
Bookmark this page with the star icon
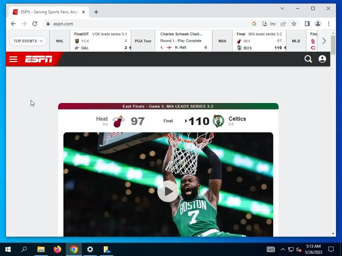[294, 24]
